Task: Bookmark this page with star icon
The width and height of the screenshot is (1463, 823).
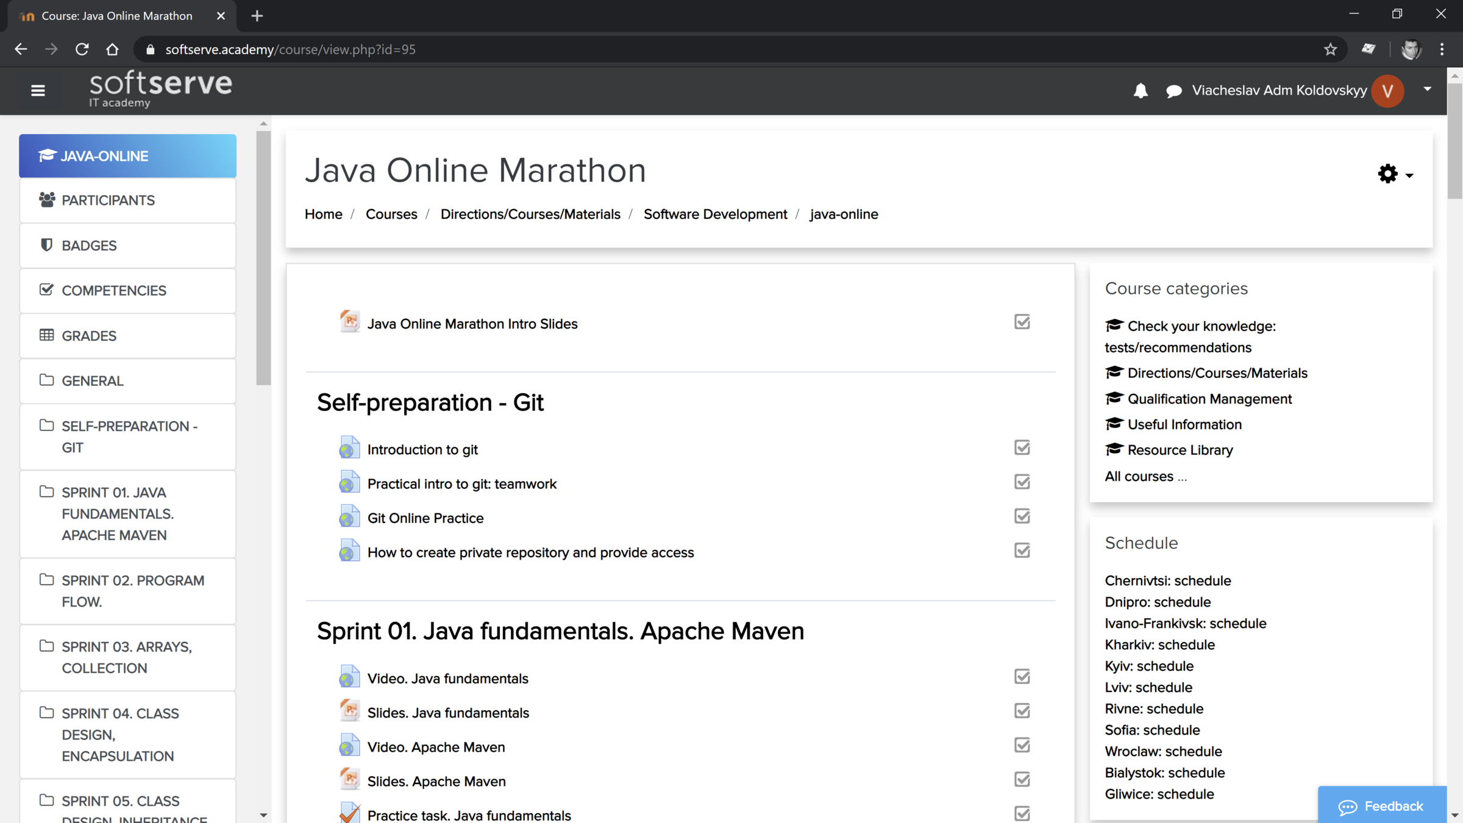Action: coord(1330,49)
